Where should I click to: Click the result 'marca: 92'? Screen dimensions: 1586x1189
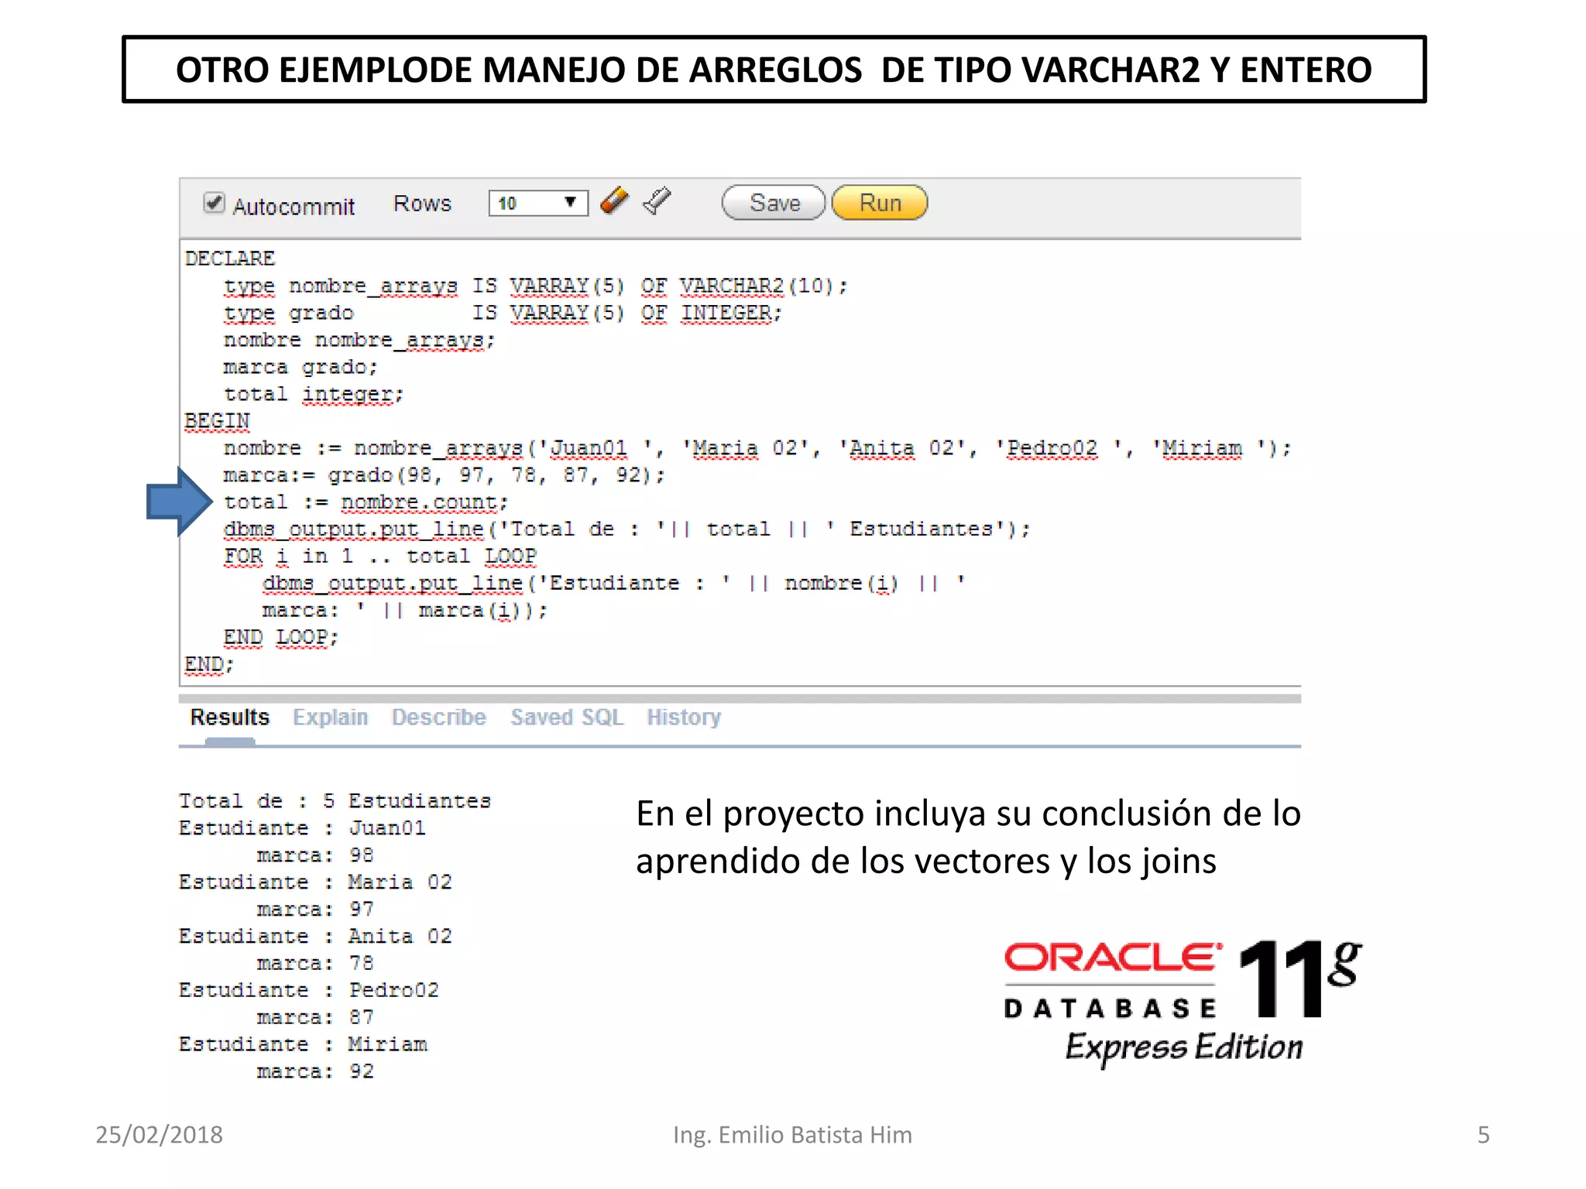point(315,1071)
